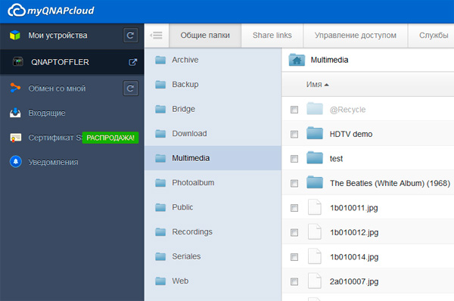Select checkbox next to test folder
454x301 pixels.
(294, 159)
